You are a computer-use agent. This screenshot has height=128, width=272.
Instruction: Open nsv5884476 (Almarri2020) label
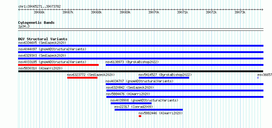[128, 94]
